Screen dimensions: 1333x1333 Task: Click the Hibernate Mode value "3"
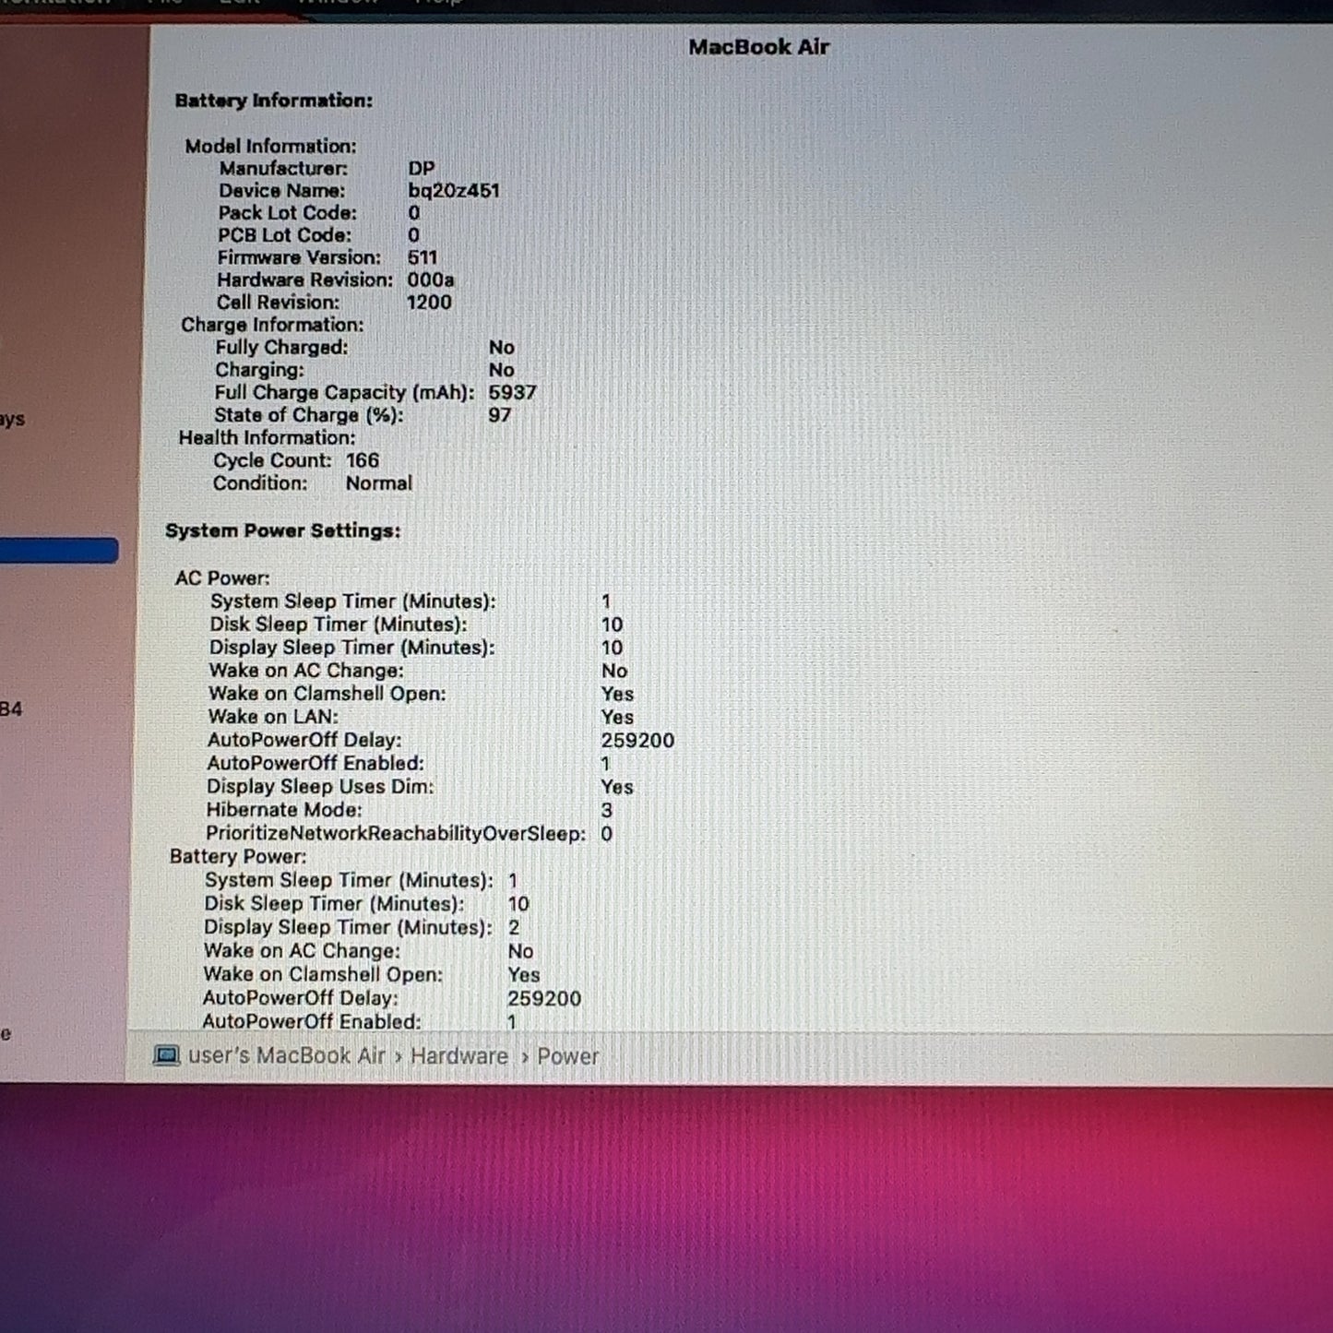606,811
